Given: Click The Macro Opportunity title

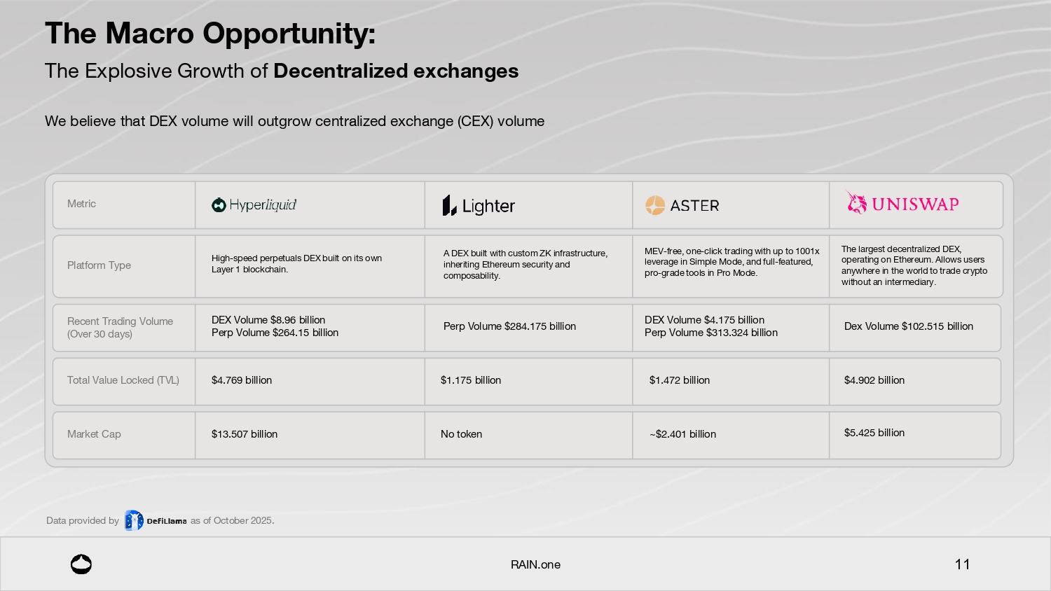Looking at the screenshot, I should tap(210, 34).
